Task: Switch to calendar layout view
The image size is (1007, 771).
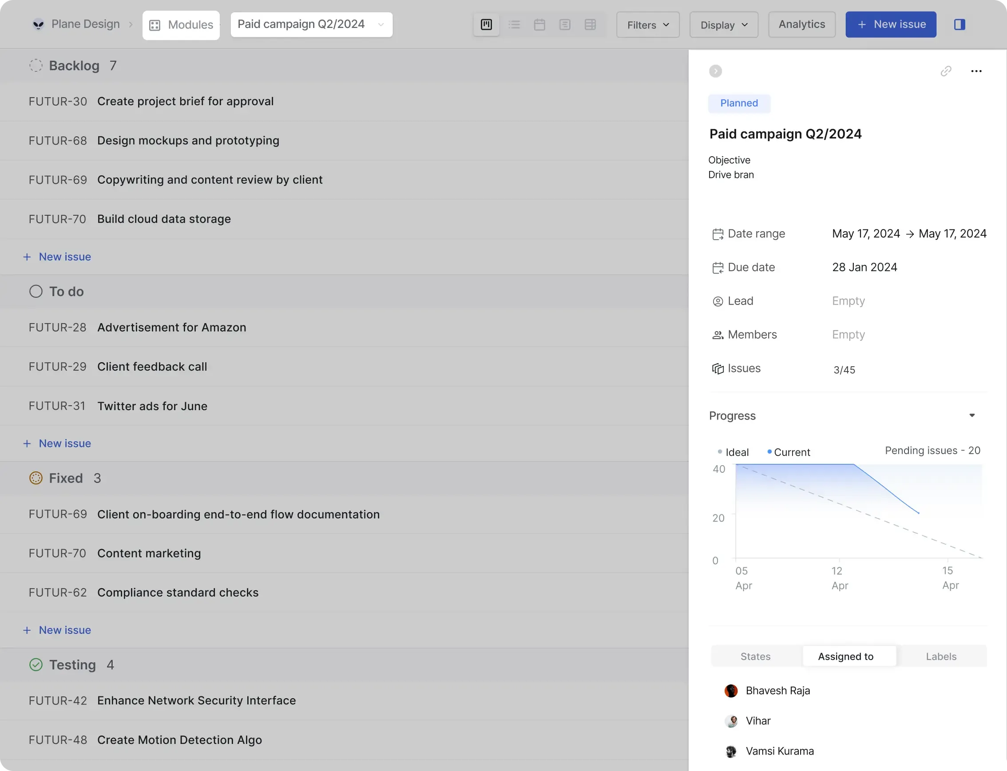Action: (x=539, y=25)
